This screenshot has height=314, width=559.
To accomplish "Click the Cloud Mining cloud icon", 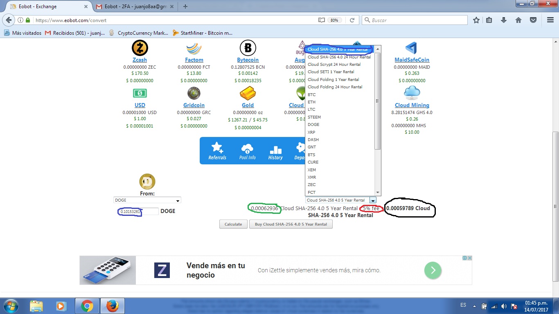I will pos(412,93).
